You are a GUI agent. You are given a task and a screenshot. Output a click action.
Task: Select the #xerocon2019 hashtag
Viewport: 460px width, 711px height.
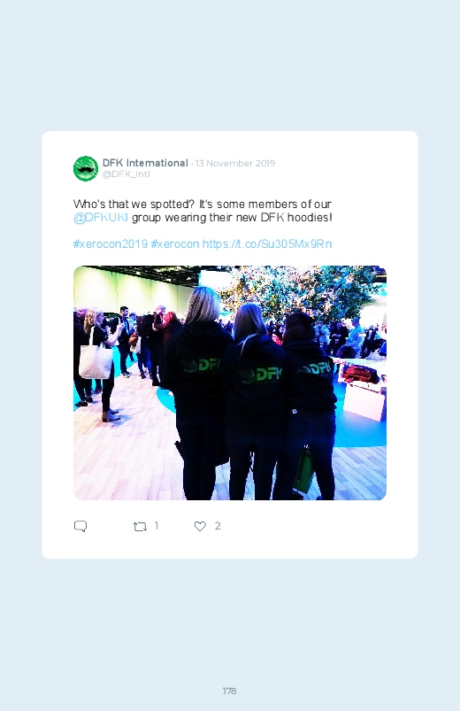click(x=111, y=244)
